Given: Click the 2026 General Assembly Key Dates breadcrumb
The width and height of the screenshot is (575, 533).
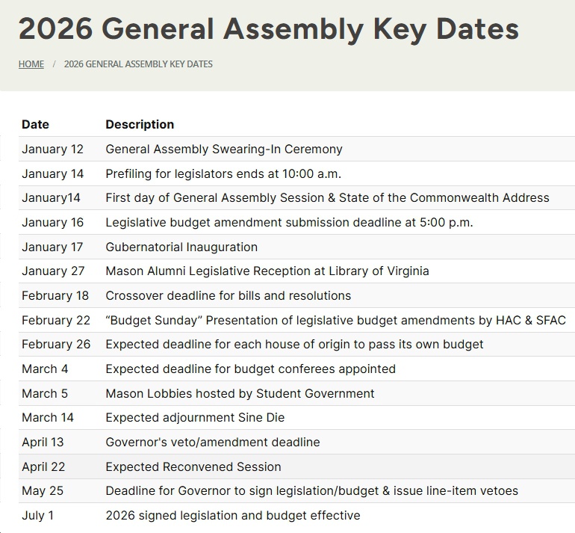Looking at the screenshot, I should (x=138, y=64).
